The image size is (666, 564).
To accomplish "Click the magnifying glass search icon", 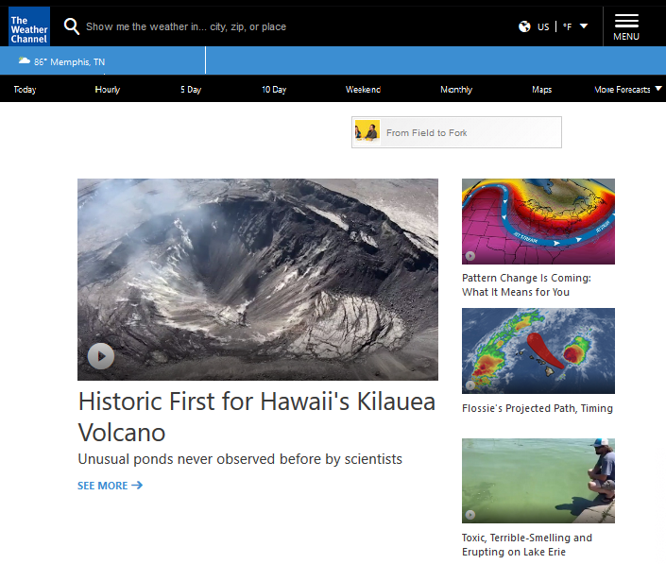I will point(72,26).
